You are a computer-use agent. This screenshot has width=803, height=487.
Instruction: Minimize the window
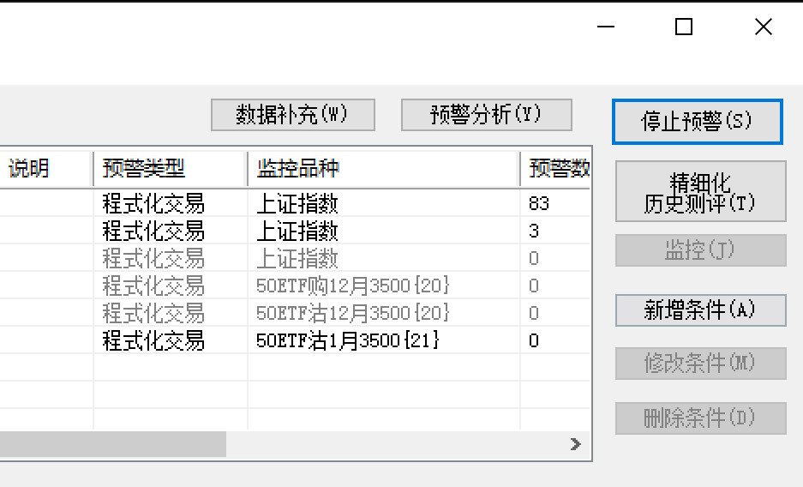pyautogui.click(x=606, y=27)
